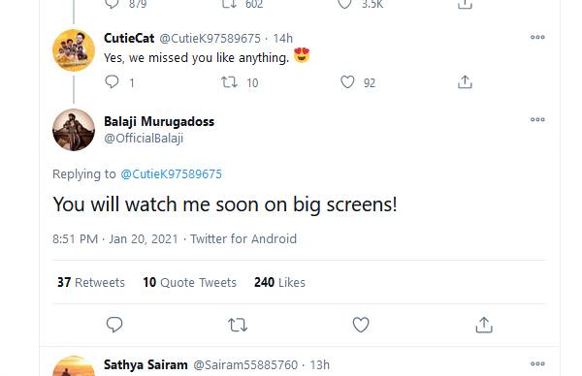This screenshot has width=582, height=376.
Task: Visit @OfficialBalaji handle link
Action: click(x=144, y=139)
